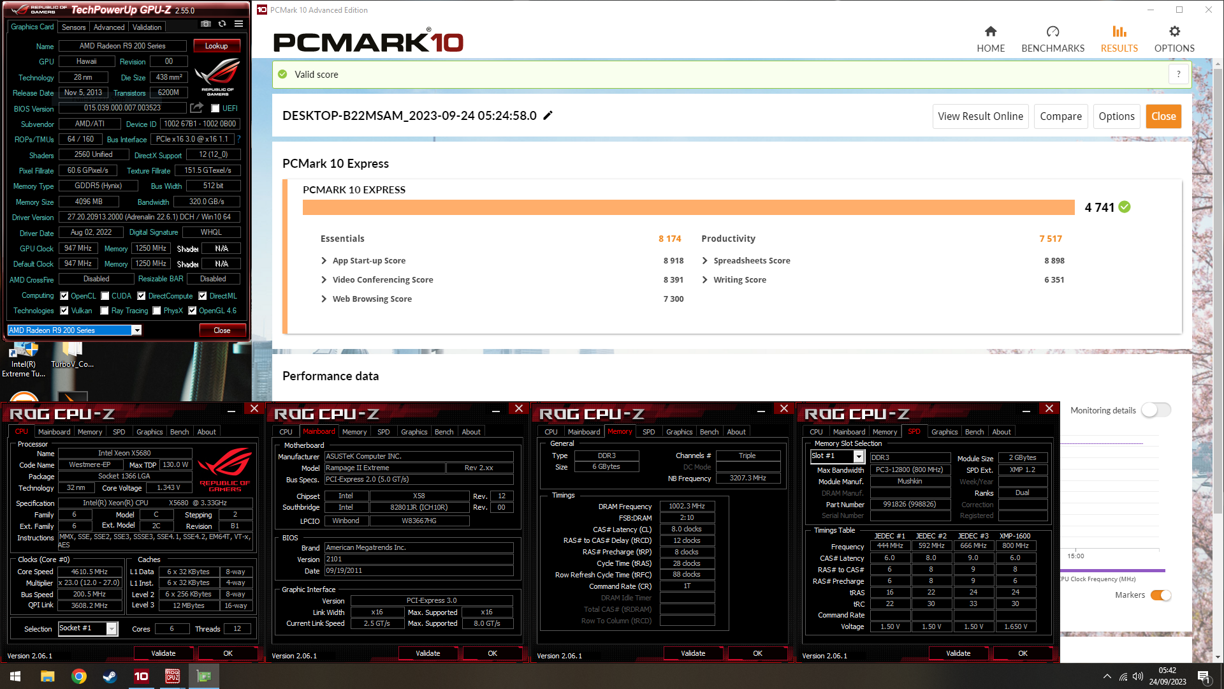Screen dimensions: 1224x689
Task: Click the GPU-Z refresh icon
Action: pos(222,24)
